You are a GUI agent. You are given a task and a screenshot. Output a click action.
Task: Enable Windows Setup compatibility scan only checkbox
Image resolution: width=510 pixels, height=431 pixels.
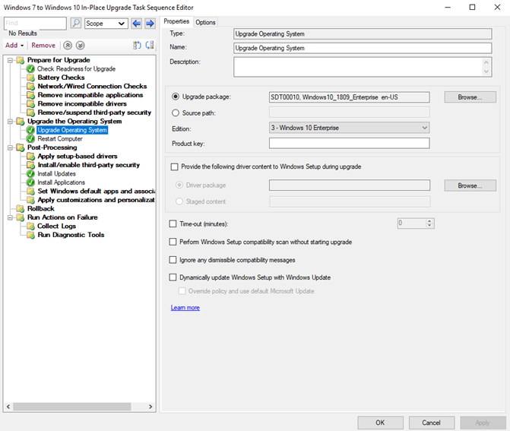[x=173, y=242]
